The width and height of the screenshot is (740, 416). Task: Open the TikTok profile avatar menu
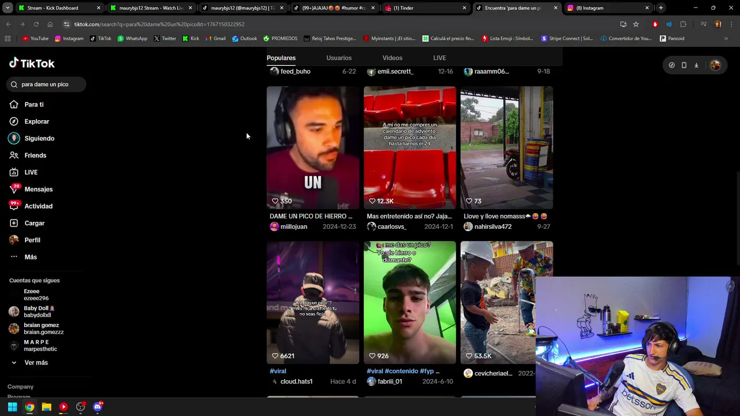click(715, 65)
